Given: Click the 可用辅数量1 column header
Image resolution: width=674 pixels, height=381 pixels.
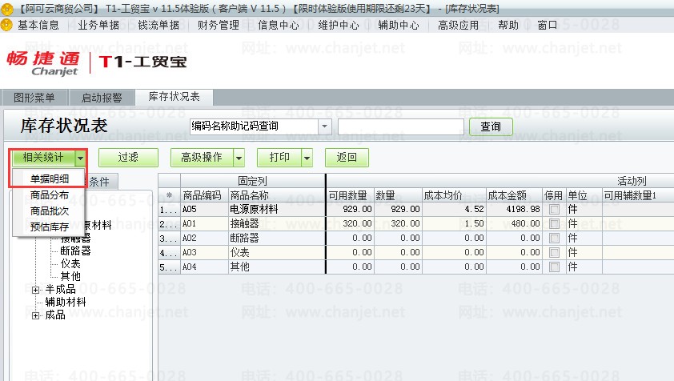Looking at the screenshot, I should [638, 195].
